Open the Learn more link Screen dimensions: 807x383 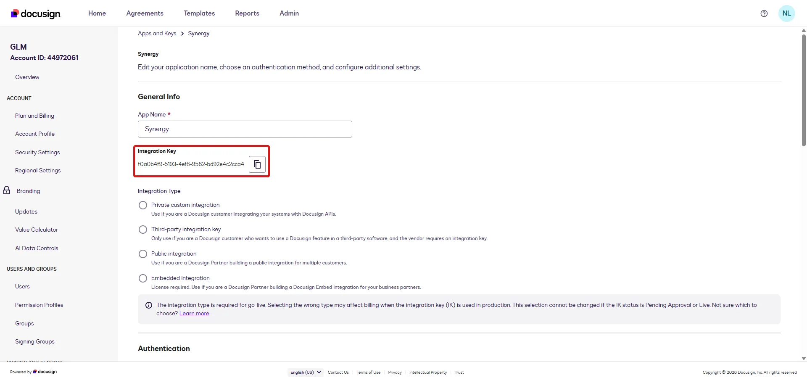pyautogui.click(x=194, y=313)
